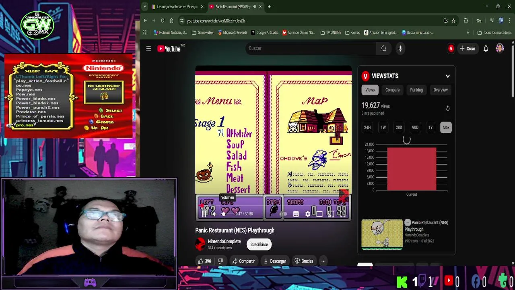The image size is (515, 290).
Task: Open the Panic Restaurant thumbnail in ViewStats
Action: click(382, 234)
